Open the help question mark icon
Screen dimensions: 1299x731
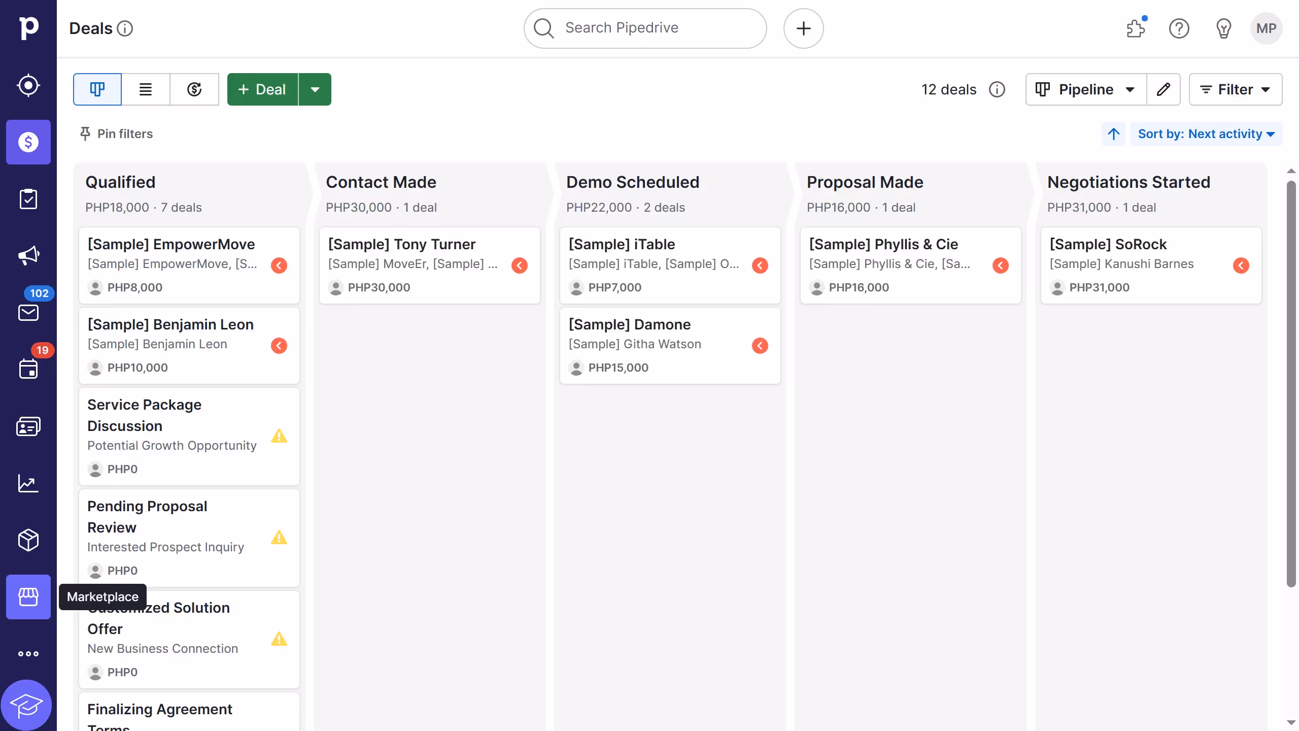coord(1179,28)
